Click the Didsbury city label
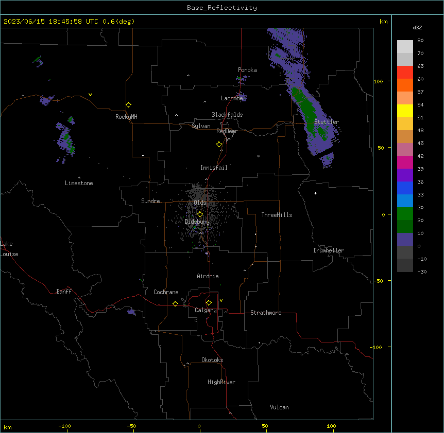This screenshot has width=444, height=433. (197, 222)
